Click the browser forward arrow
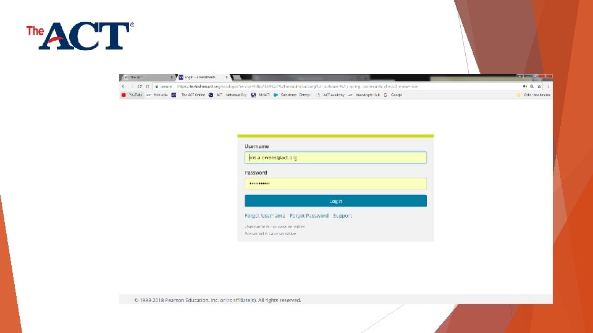Image resolution: width=593 pixels, height=333 pixels. pos(132,86)
